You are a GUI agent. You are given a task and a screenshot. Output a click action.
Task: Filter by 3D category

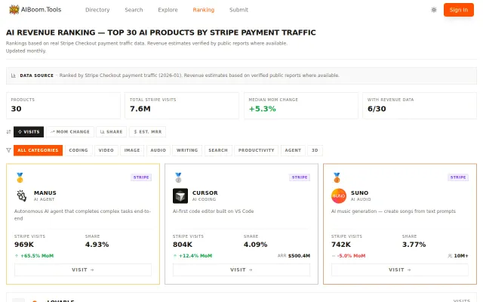[315, 150]
